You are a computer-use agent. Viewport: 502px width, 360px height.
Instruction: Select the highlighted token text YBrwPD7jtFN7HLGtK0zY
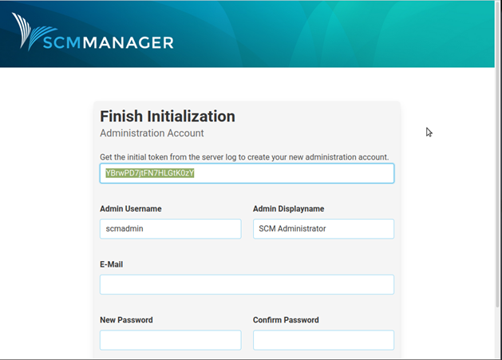tap(150, 173)
